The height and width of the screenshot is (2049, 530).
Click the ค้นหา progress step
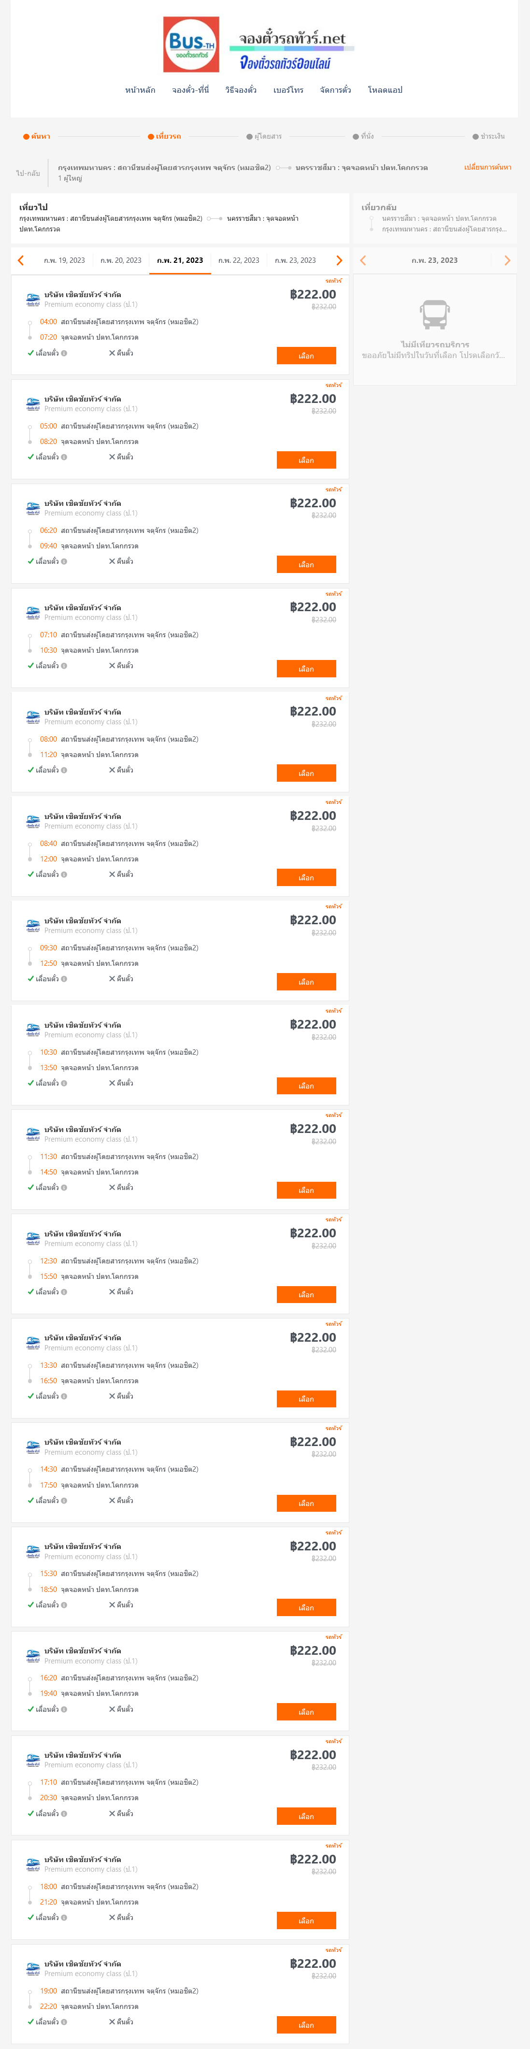(x=37, y=136)
